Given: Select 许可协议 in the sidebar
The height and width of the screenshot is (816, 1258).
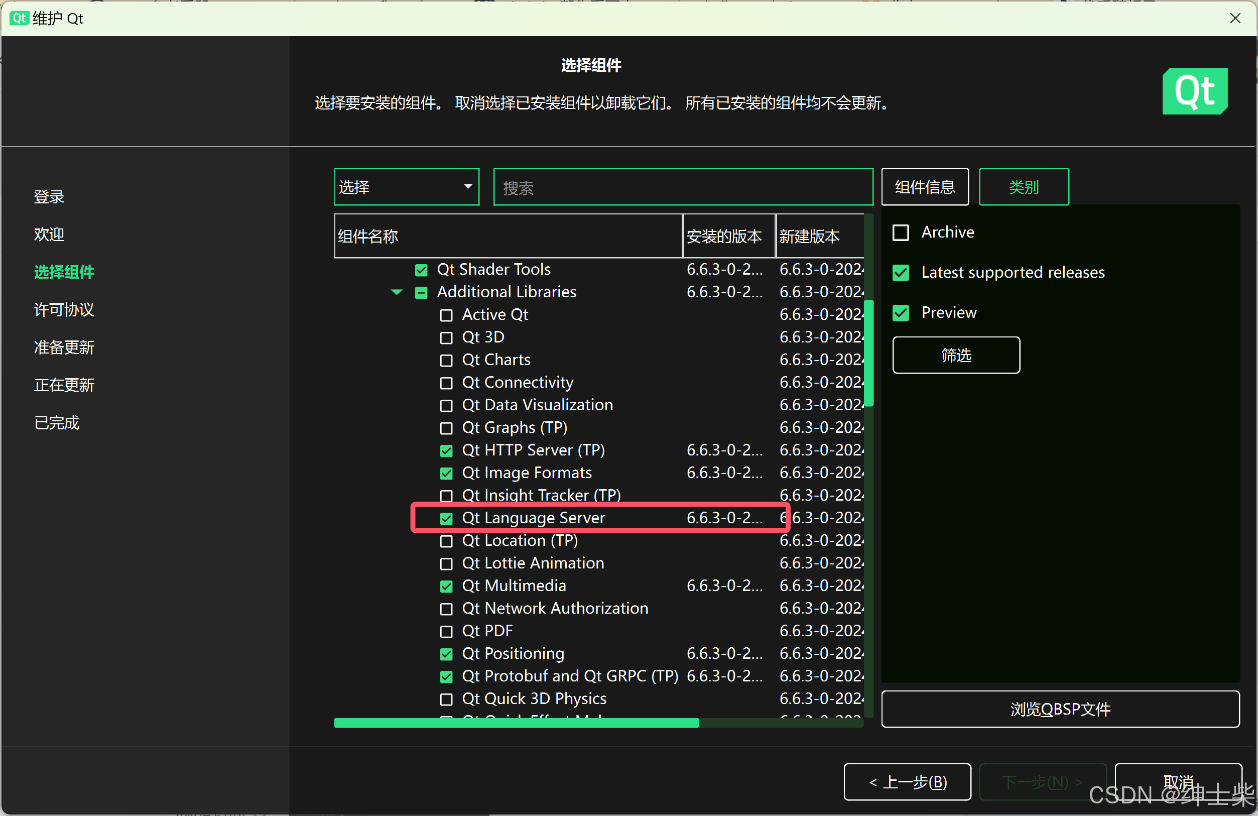Looking at the screenshot, I should (x=63, y=309).
